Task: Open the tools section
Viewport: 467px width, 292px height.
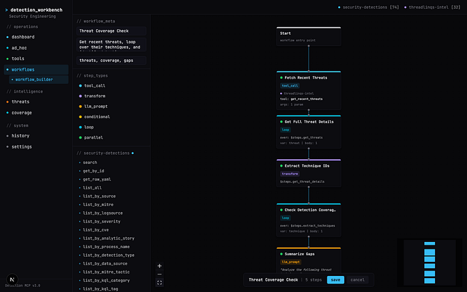Action: click(36, 59)
